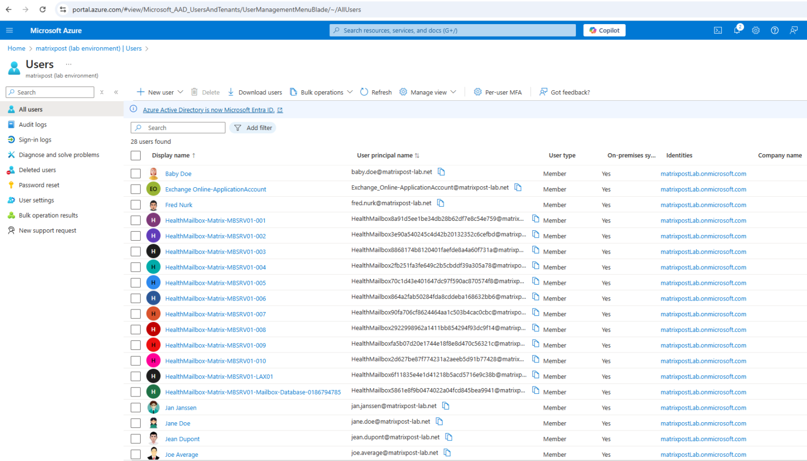Open Jane Doe user profile
The image size is (807, 461).
click(178, 423)
